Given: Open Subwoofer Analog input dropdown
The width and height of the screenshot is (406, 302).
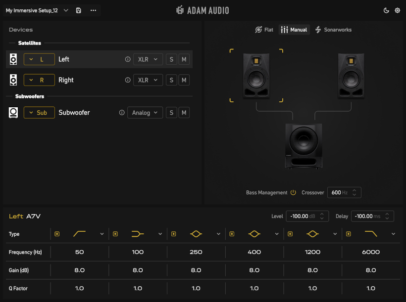Looking at the screenshot, I should [x=145, y=113].
